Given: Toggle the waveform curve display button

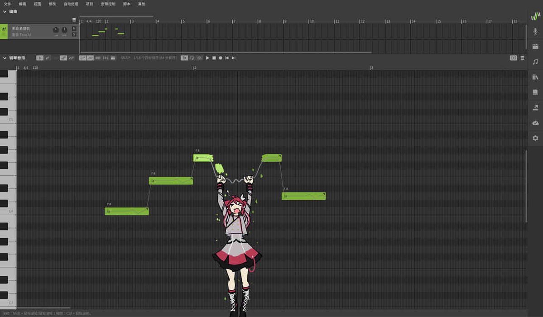Looking at the screenshot, I should (90, 58).
